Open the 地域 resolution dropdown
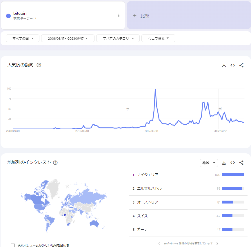Image resolution: width=251 pixels, height=247 pixels. tap(209, 163)
